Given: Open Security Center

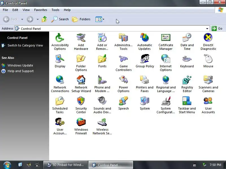Looking at the screenshot, I should coord(81,105).
